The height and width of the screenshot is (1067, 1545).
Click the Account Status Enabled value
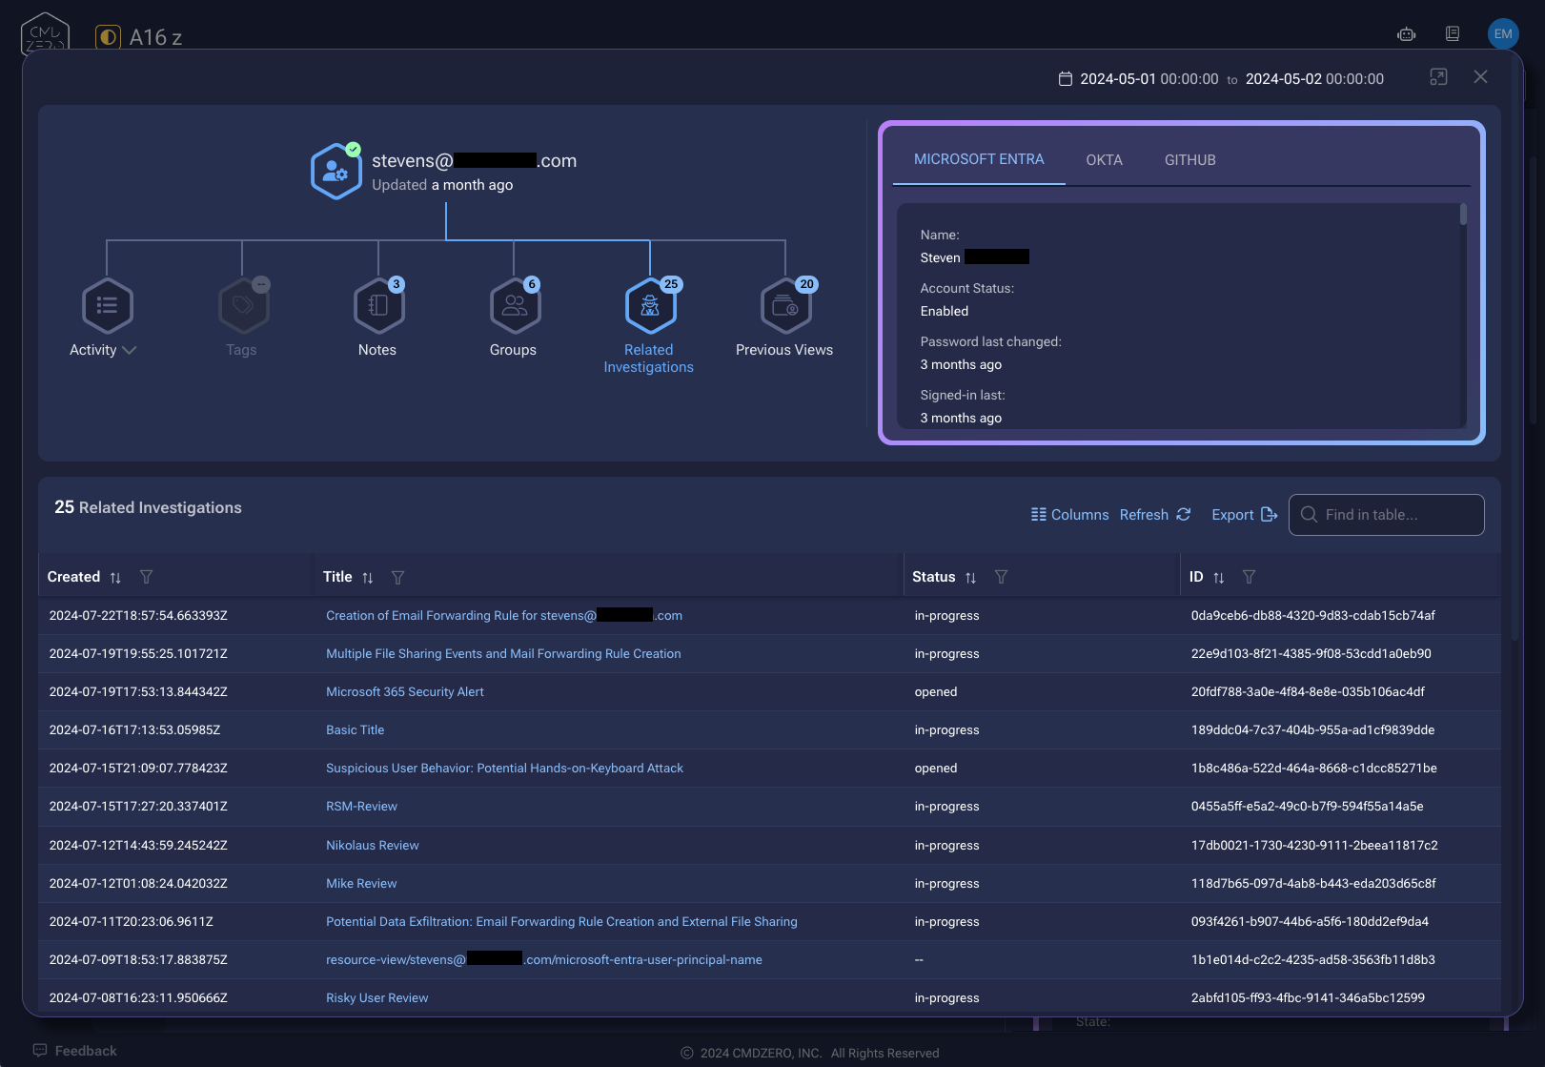coord(944,312)
